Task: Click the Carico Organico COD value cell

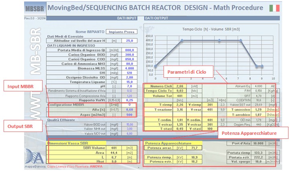Action: (129, 59)
